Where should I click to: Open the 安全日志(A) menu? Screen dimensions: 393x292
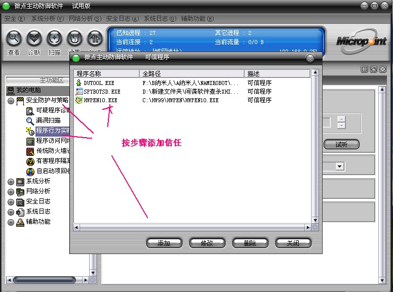[123, 19]
